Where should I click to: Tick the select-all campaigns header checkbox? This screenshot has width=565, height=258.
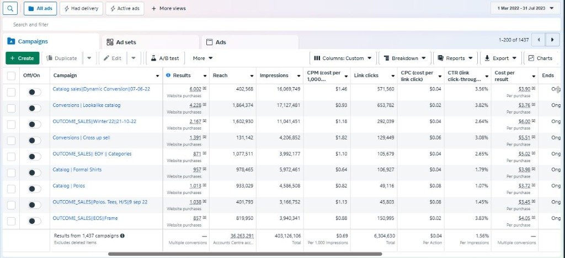pyautogui.click(x=12, y=76)
